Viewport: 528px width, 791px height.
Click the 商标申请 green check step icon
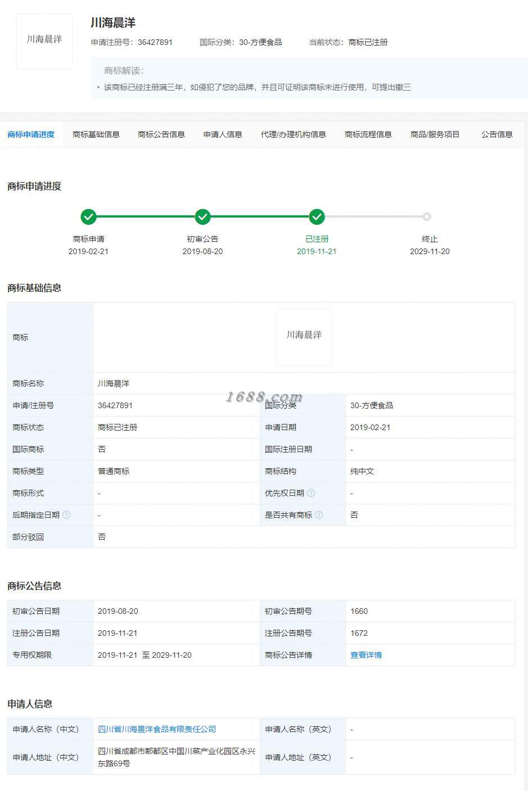(88, 216)
